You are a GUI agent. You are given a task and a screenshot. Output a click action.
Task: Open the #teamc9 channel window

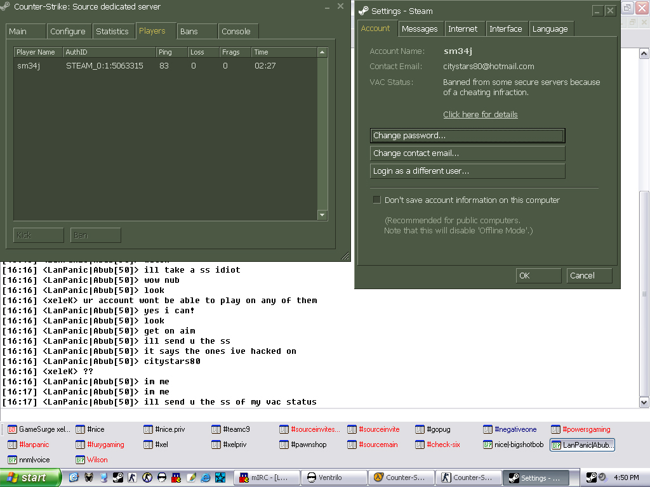[231, 429]
